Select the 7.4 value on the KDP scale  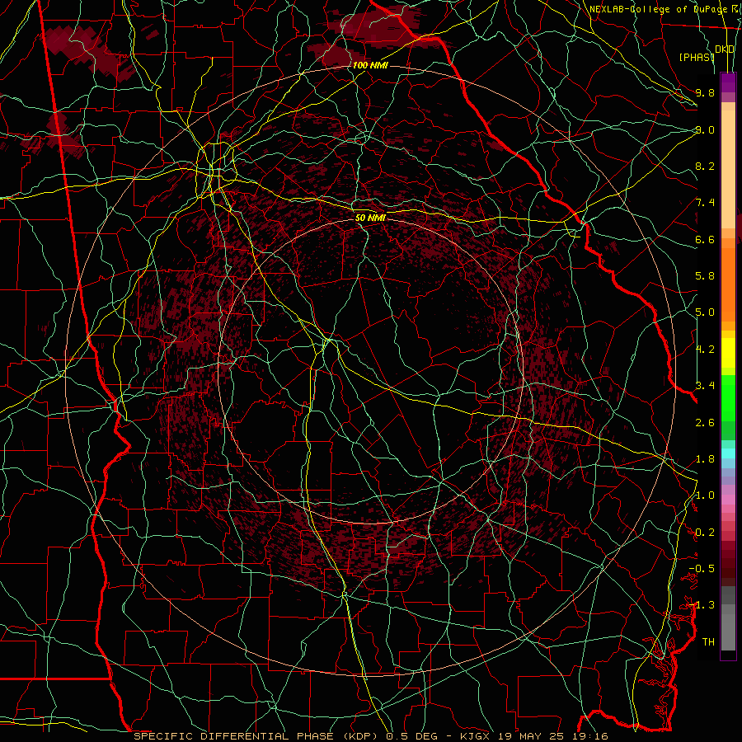tap(705, 203)
